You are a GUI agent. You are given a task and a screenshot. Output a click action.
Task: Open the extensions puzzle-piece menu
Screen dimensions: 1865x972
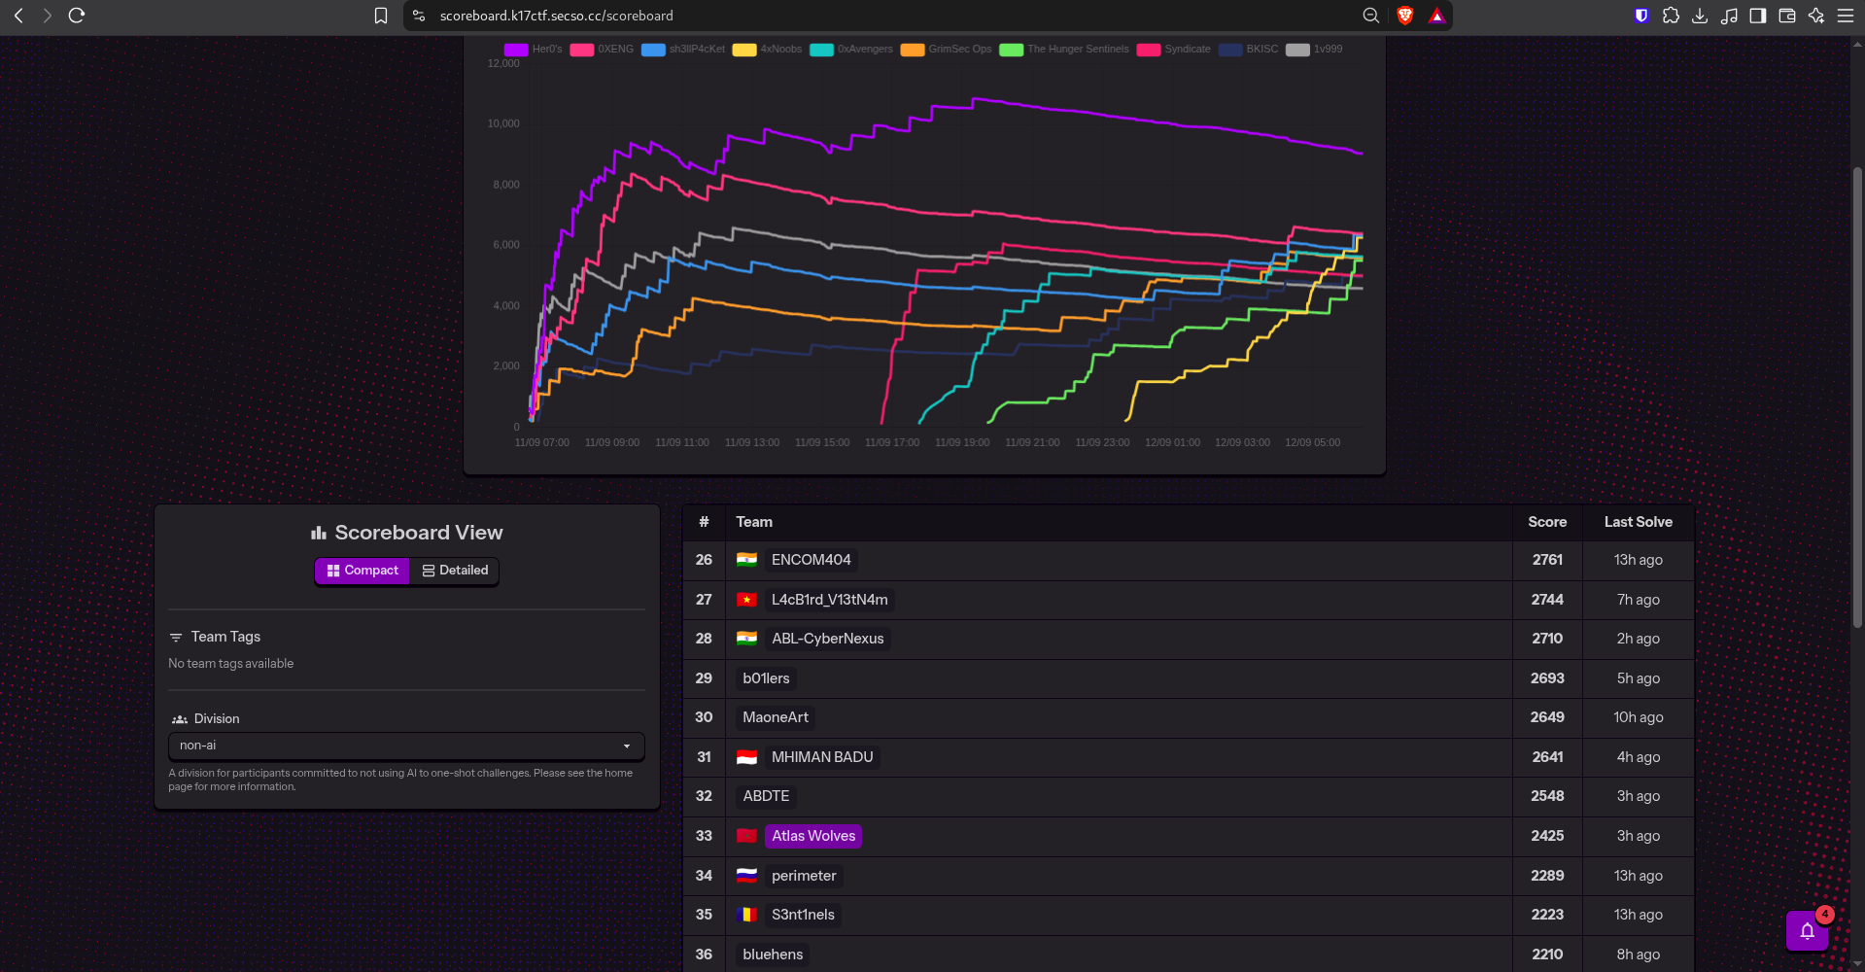1671,16
